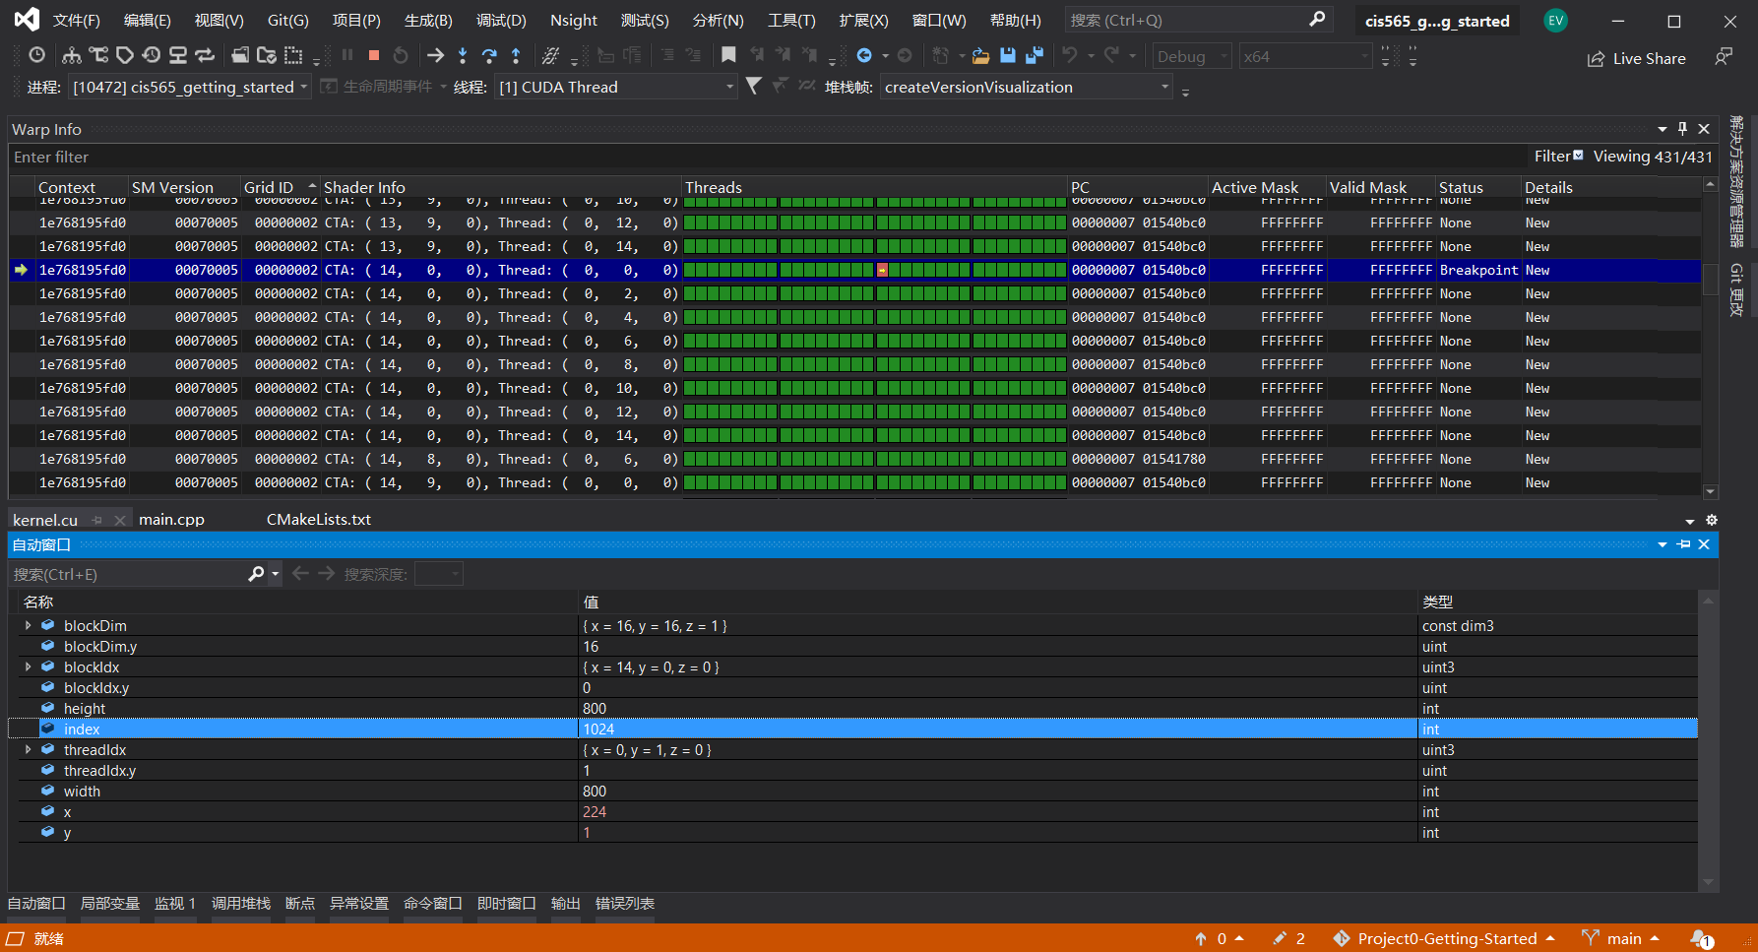Toggle the Warp Info Filter checkbox
The width and height of the screenshot is (1758, 952).
(1579, 156)
